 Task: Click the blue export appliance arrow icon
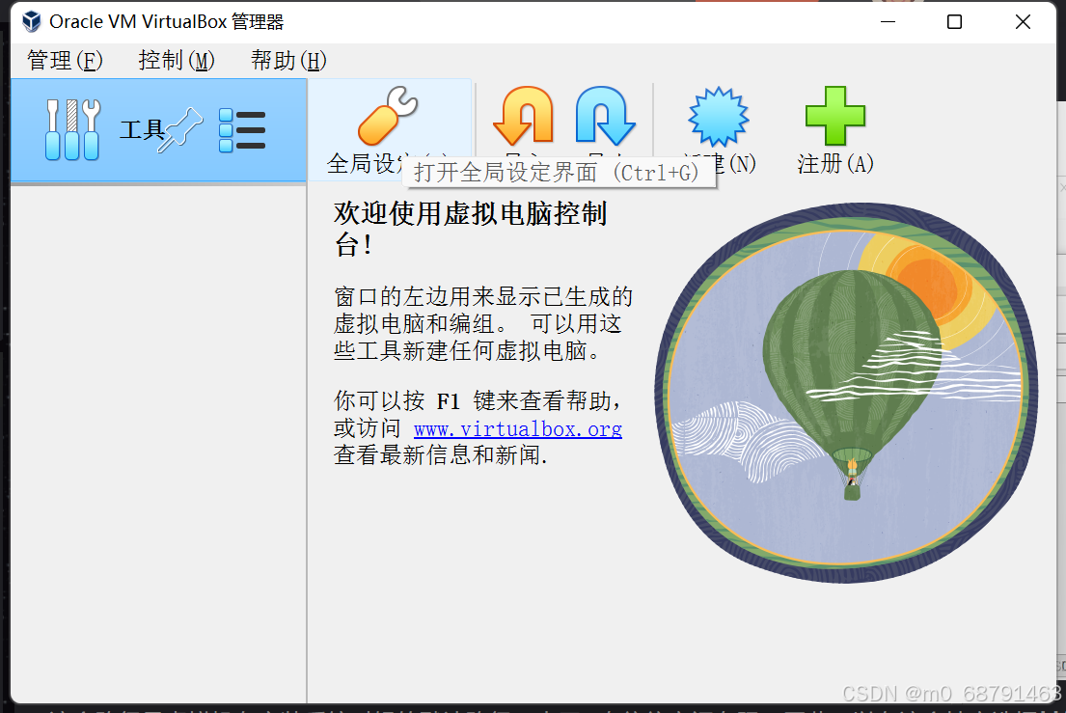(x=605, y=116)
